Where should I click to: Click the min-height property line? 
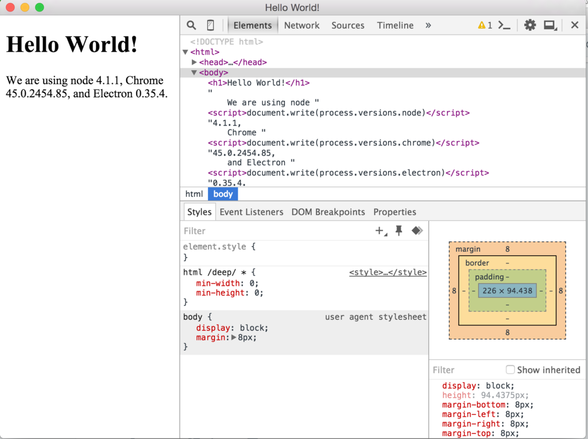(230, 293)
